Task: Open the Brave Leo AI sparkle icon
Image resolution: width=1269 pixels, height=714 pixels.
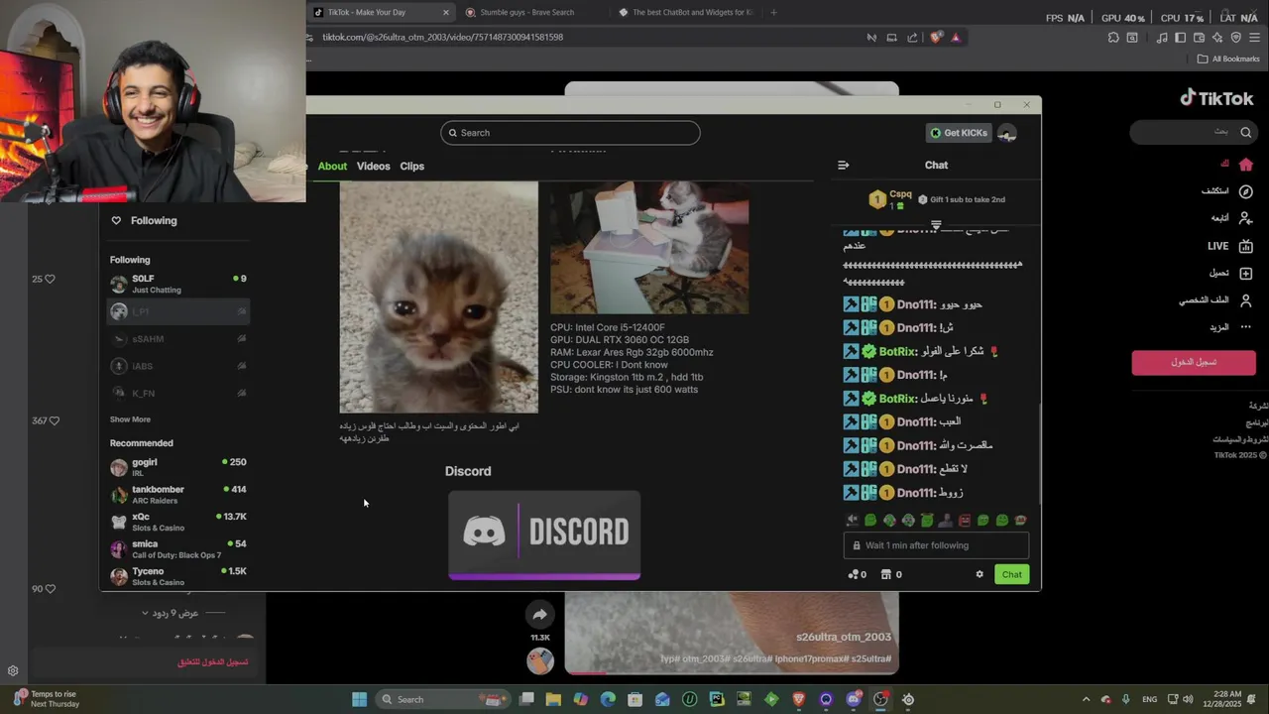Action: pos(1217,38)
